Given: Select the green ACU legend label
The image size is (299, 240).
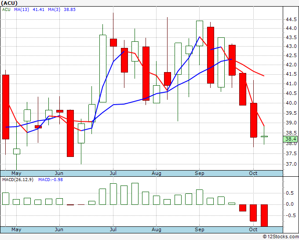Looking at the screenshot, I should [6, 10].
